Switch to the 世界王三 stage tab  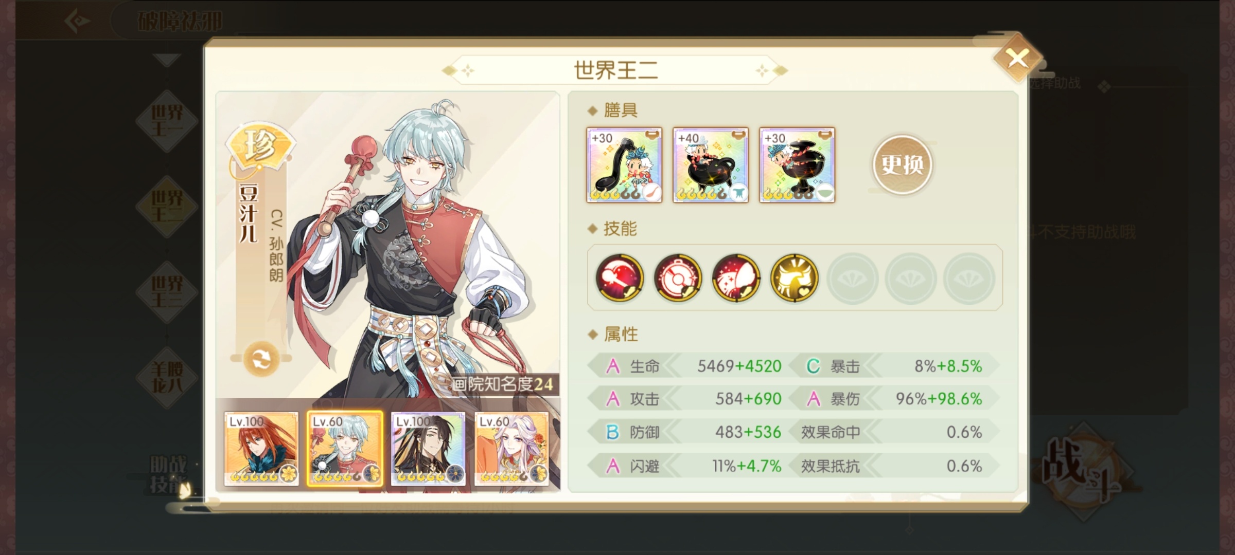[167, 292]
